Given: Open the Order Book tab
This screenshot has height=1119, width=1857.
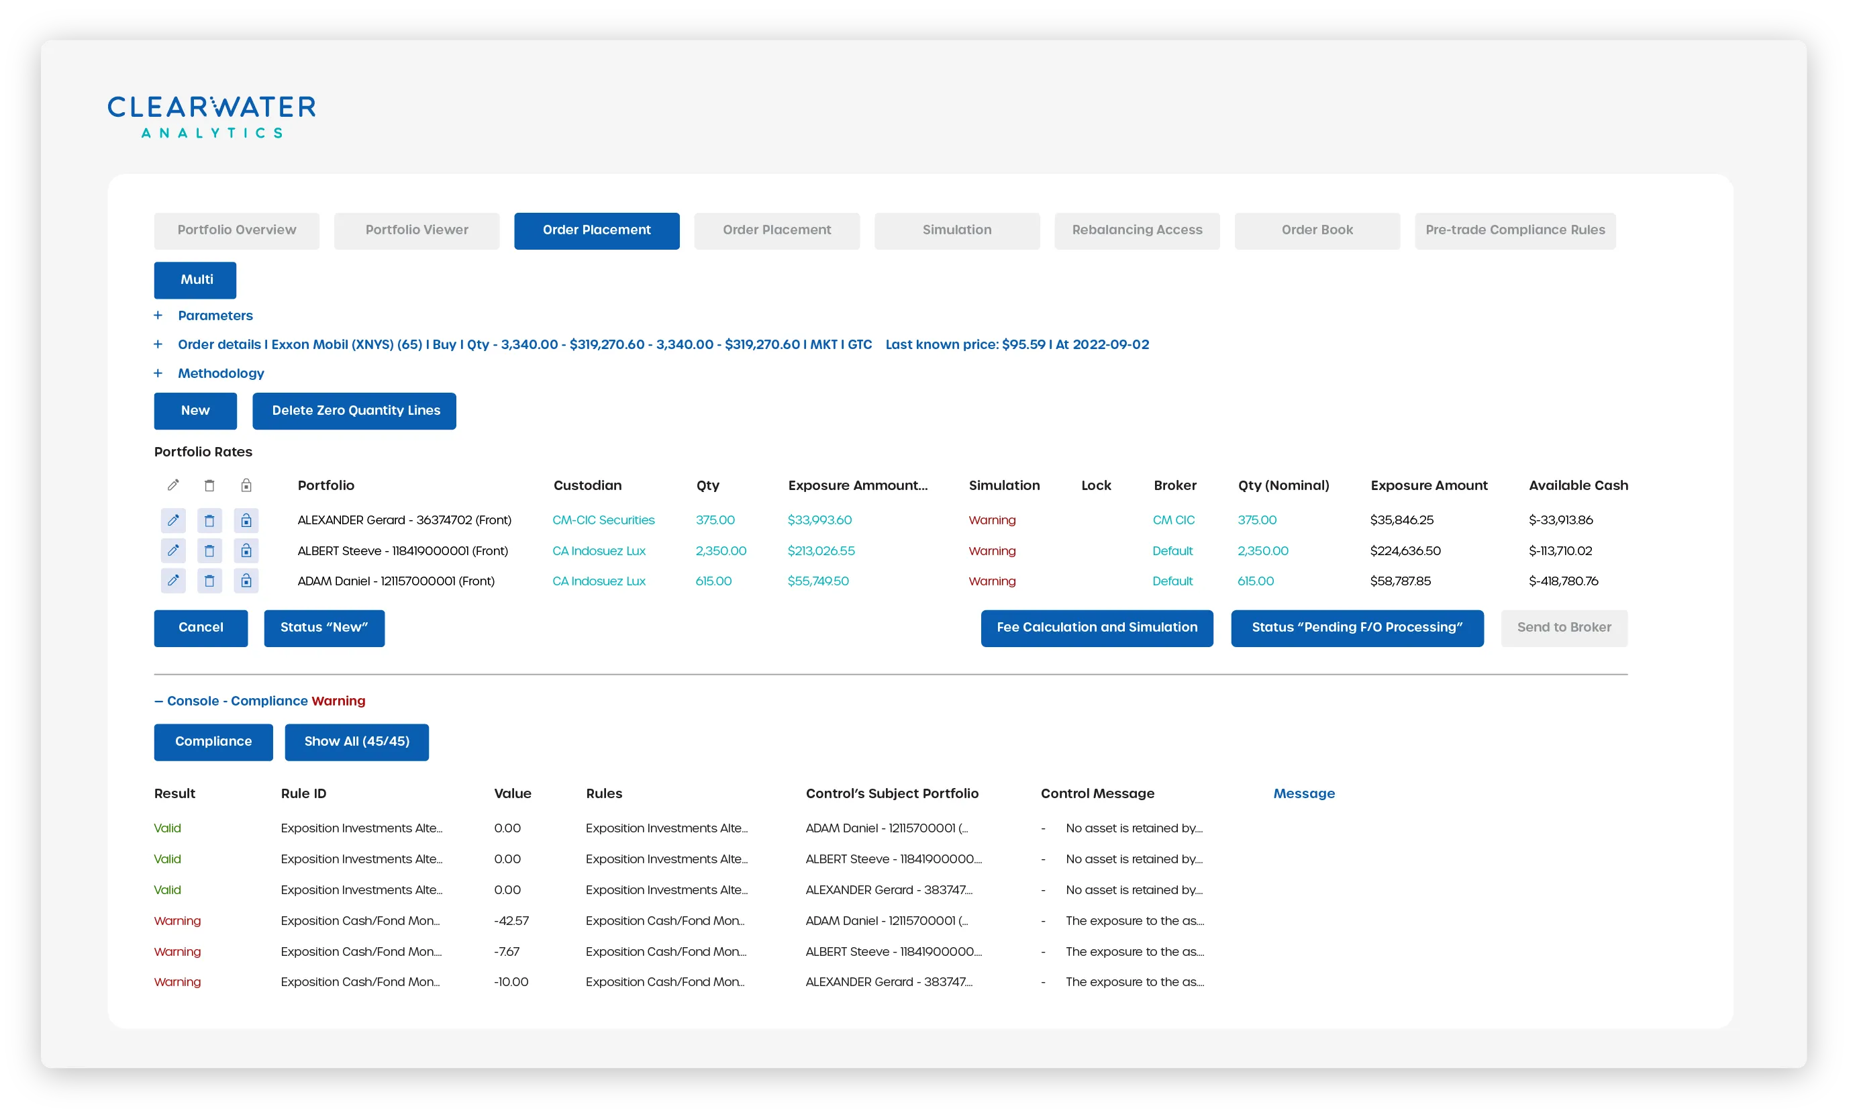Looking at the screenshot, I should pos(1317,231).
